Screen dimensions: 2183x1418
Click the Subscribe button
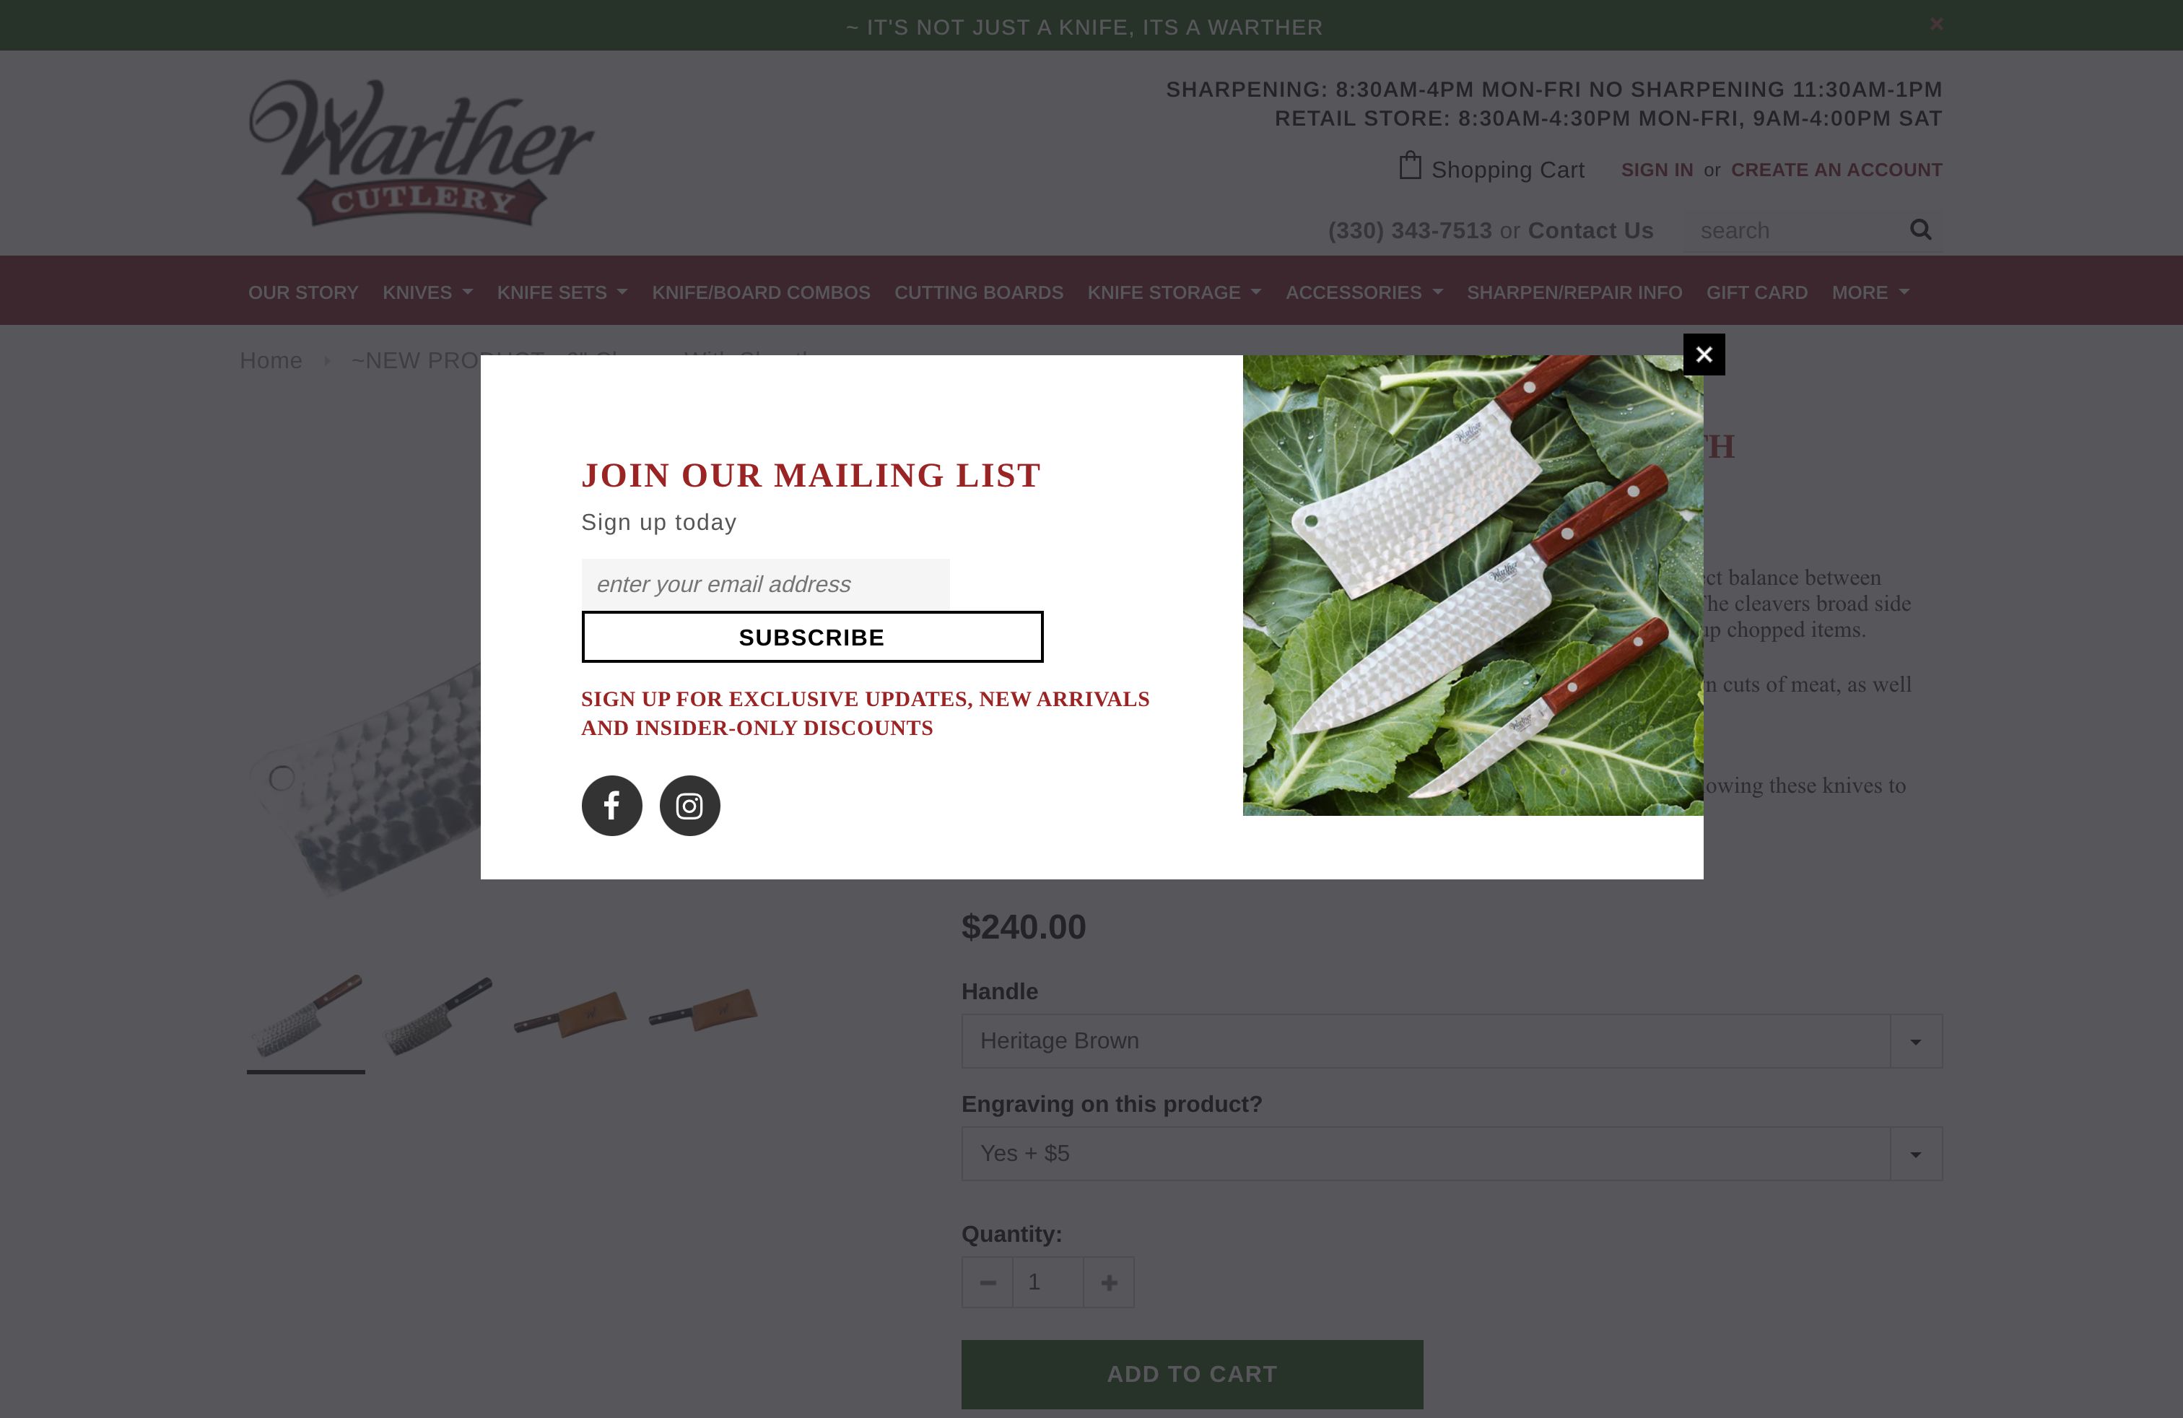[811, 637]
